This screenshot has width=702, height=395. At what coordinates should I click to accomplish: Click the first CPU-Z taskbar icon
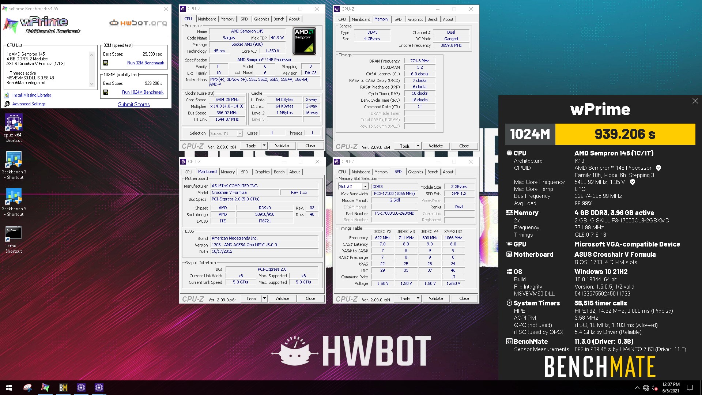81,388
